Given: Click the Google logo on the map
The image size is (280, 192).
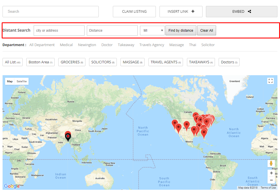Looking at the screenshot, I should 12,186.
